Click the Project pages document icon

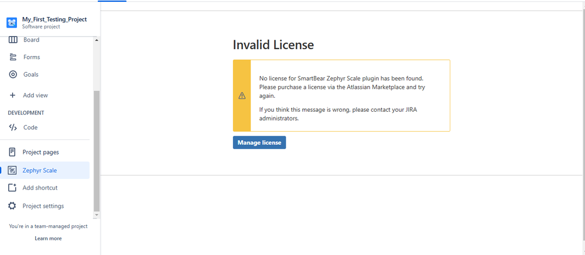coord(12,152)
